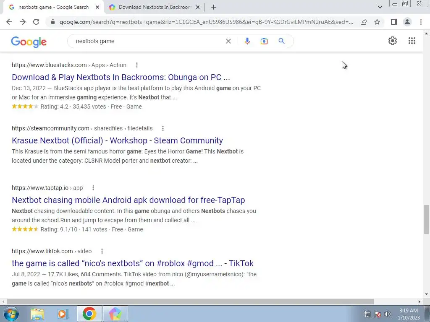
Task: Click the vertical scrollbar up arrow
Action: tap(426, 34)
